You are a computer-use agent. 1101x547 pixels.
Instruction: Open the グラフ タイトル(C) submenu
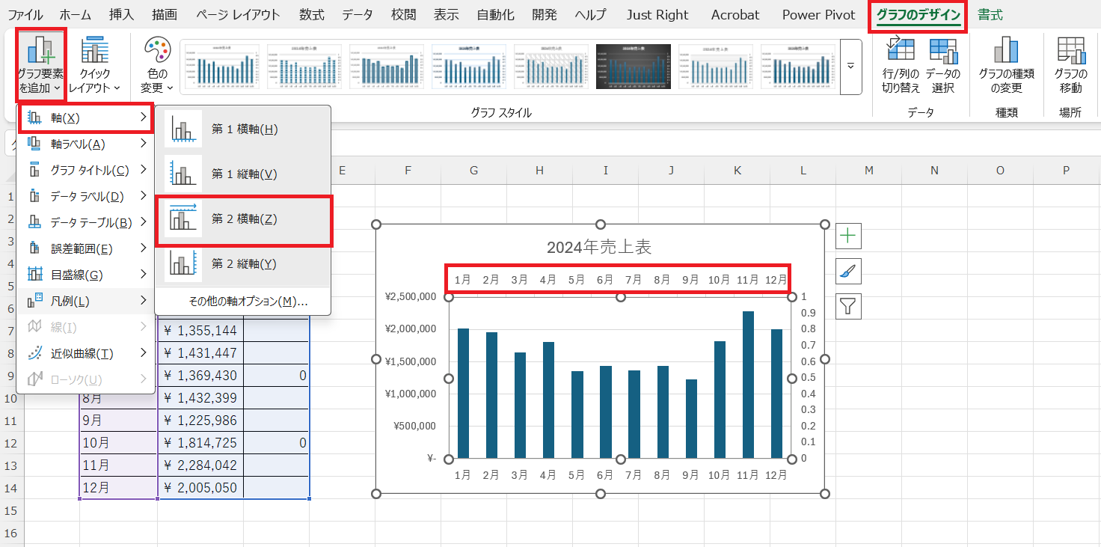(x=86, y=171)
